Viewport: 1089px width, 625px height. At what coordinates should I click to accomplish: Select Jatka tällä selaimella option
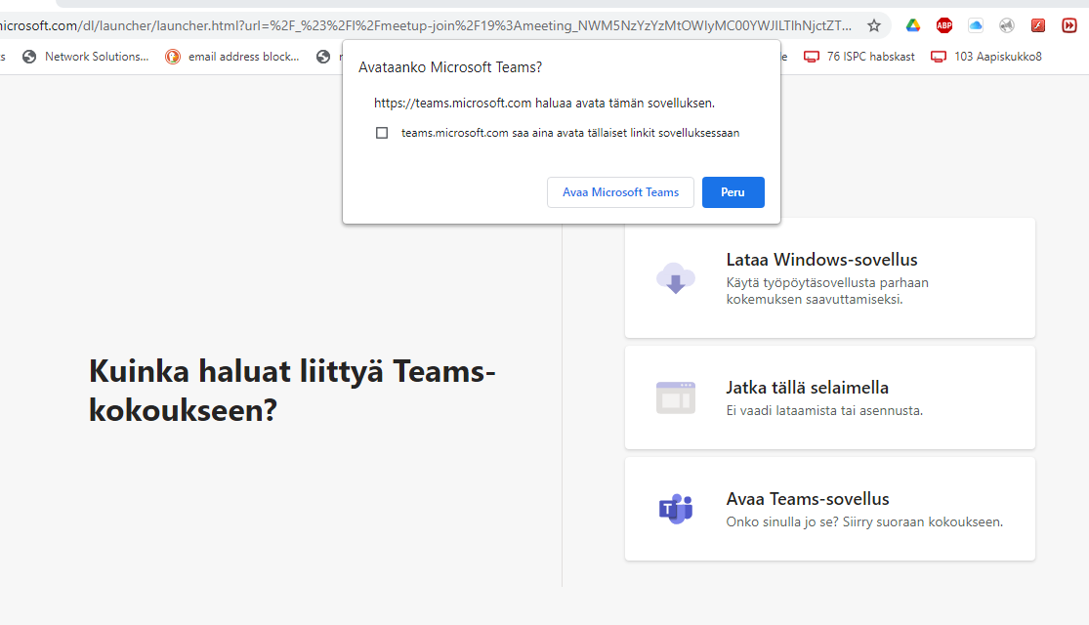pyautogui.click(x=829, y=397)
